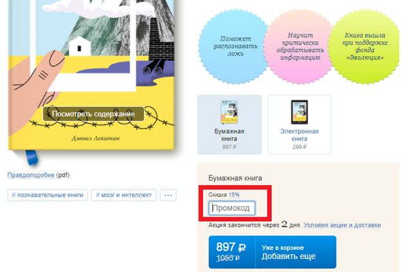401x272 pixels.
Task: Add another copy with 'Добавить еще'
Action: coord(296,252)
